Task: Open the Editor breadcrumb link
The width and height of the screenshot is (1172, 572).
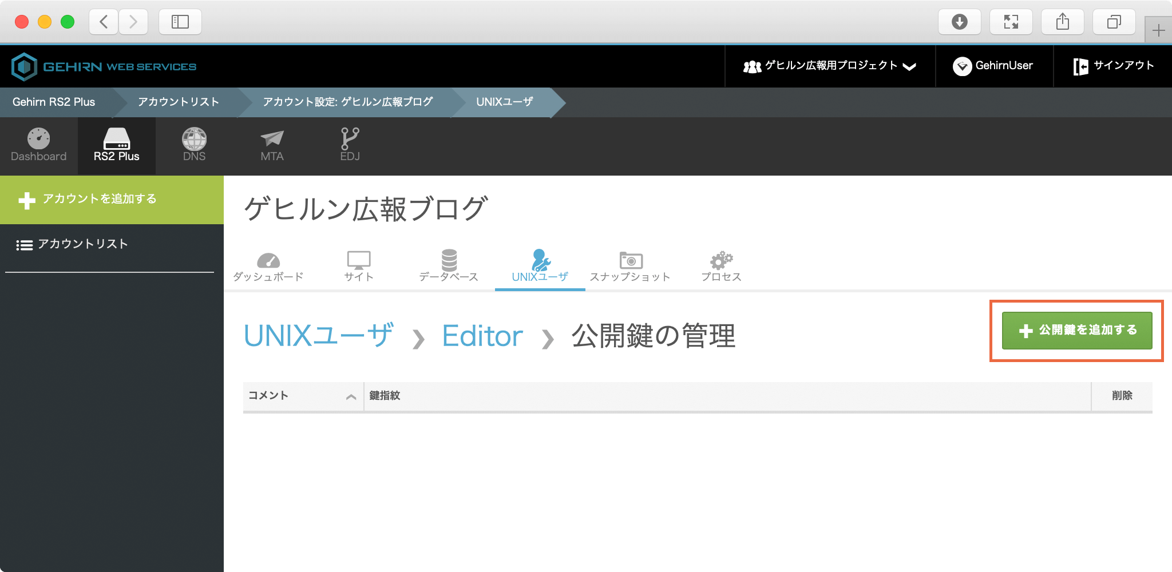Action: point(482,336)
